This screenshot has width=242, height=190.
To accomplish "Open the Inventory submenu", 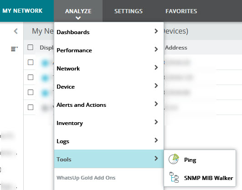I will [109, 123].
